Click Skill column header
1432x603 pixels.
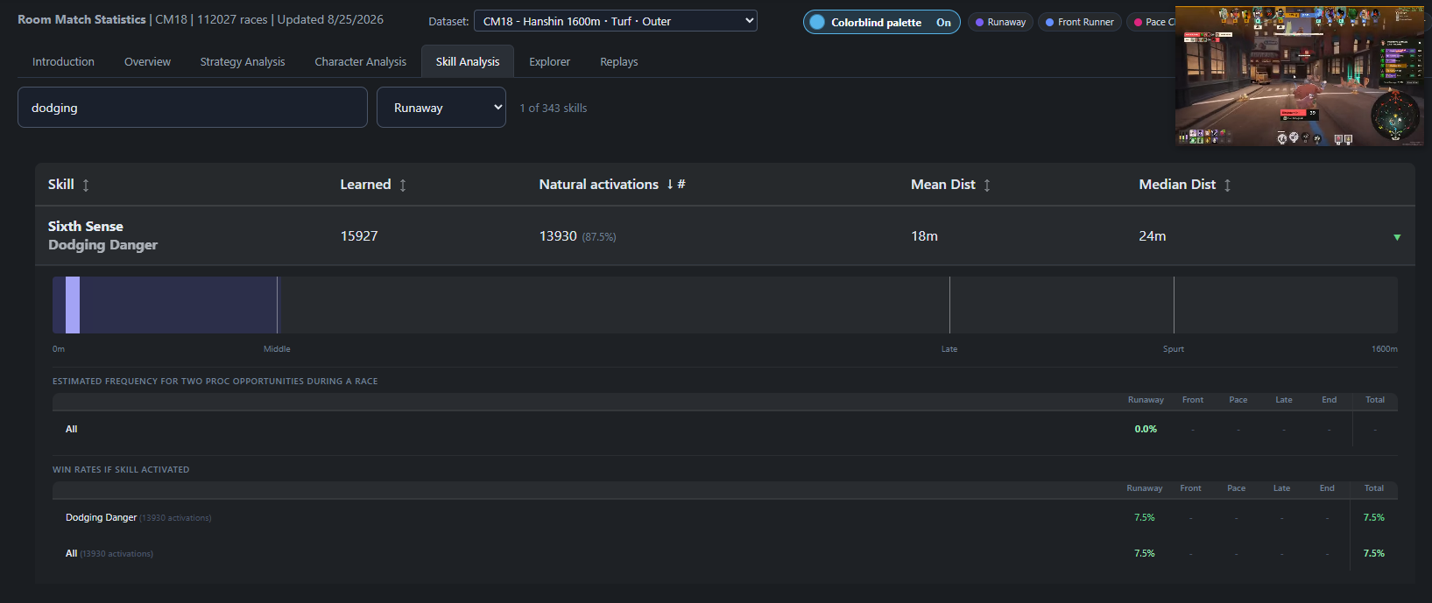point(60,185)
